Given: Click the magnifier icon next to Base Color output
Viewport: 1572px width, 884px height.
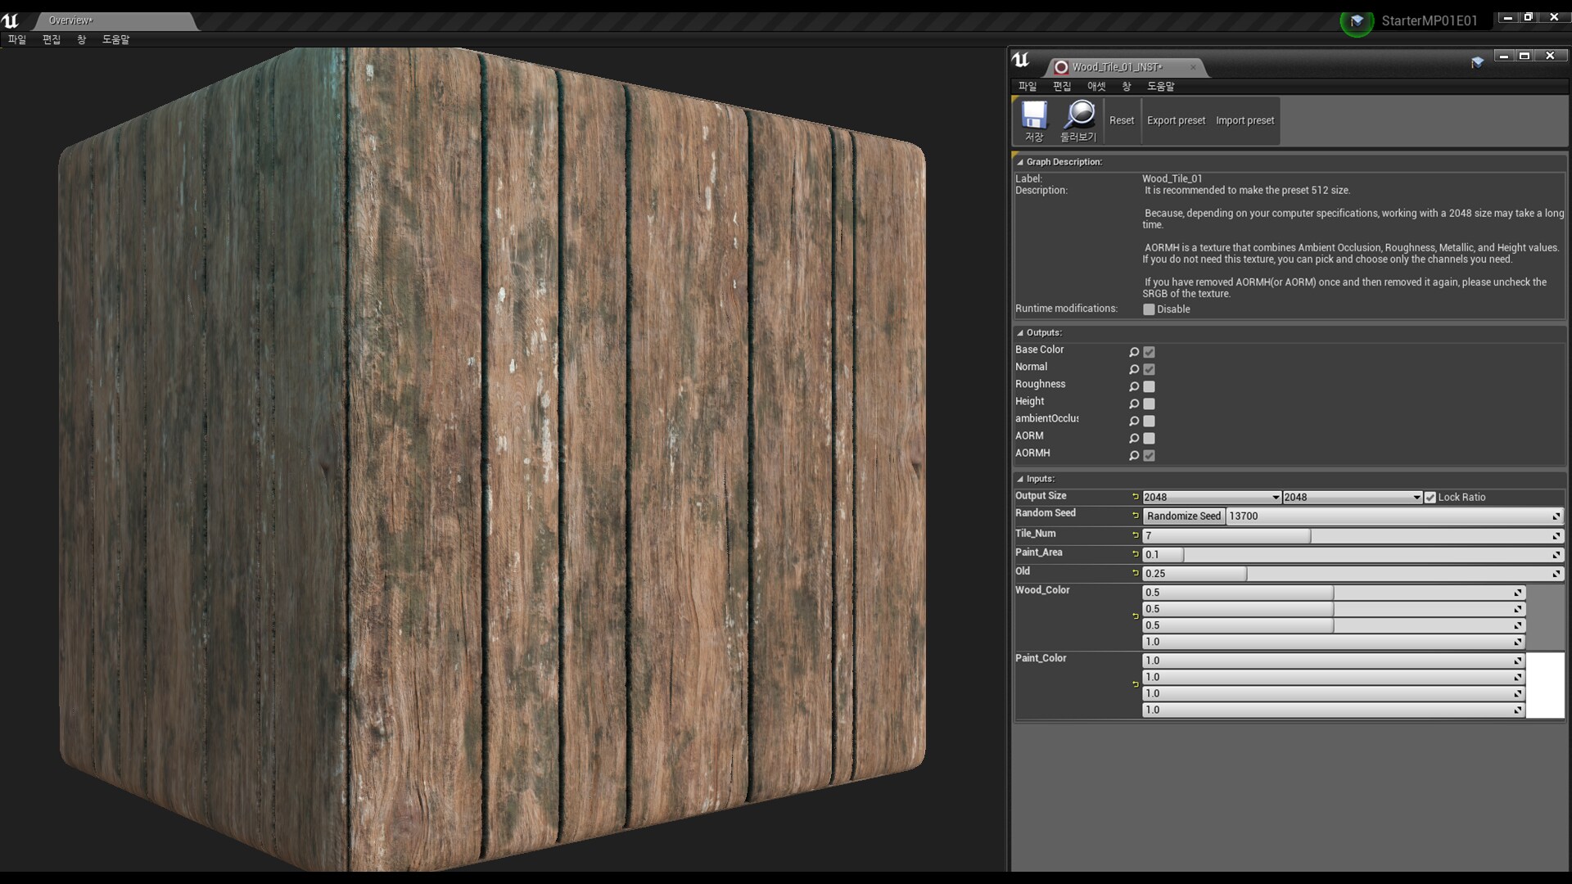Looking at the screenshot, I should (1134, 351).
